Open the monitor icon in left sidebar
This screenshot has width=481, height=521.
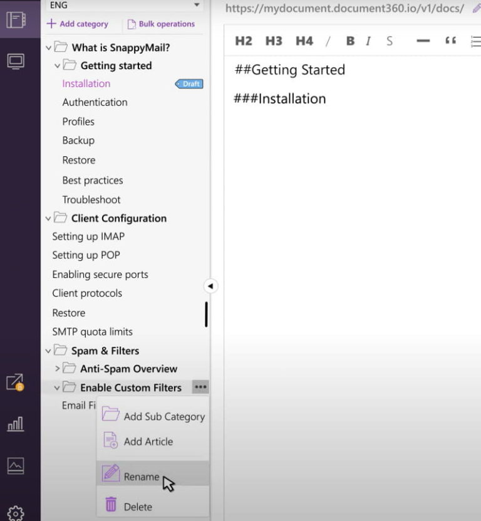15,61
